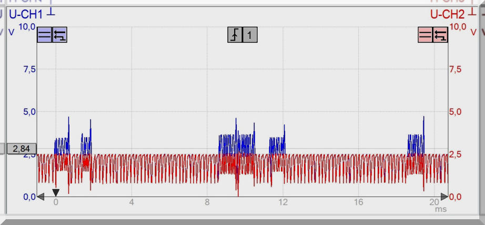Click the CH2 signal invert arrows icon
Screen dimensions: 485x225
click(440, 35)
